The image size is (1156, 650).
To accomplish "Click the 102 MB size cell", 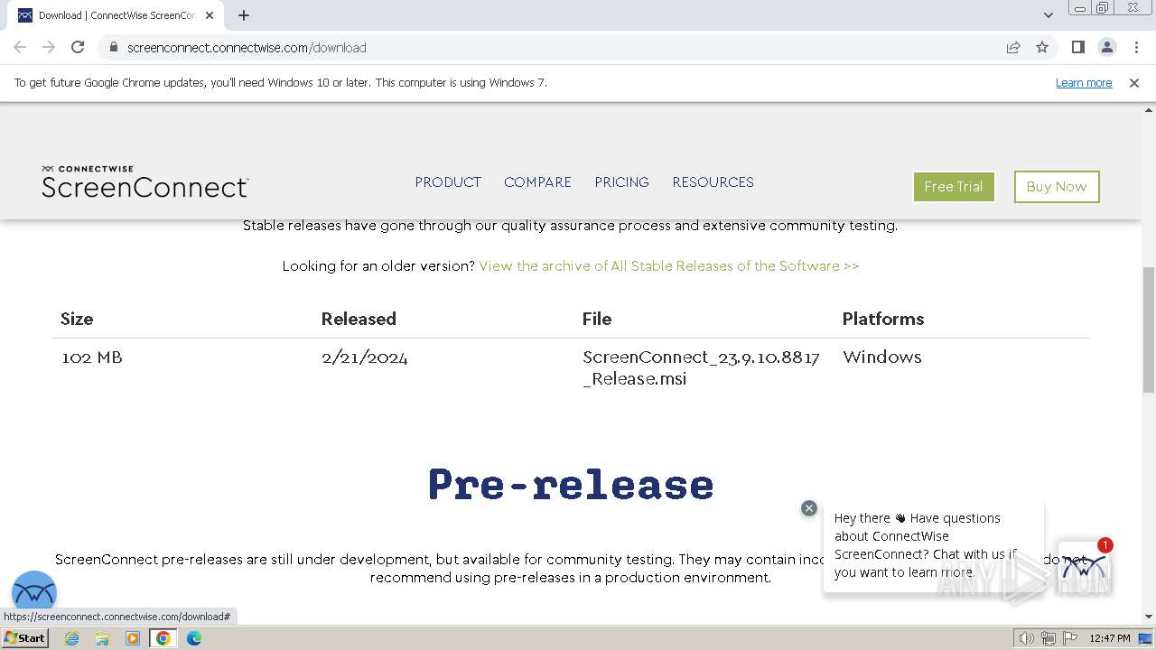I will point(92,357).
